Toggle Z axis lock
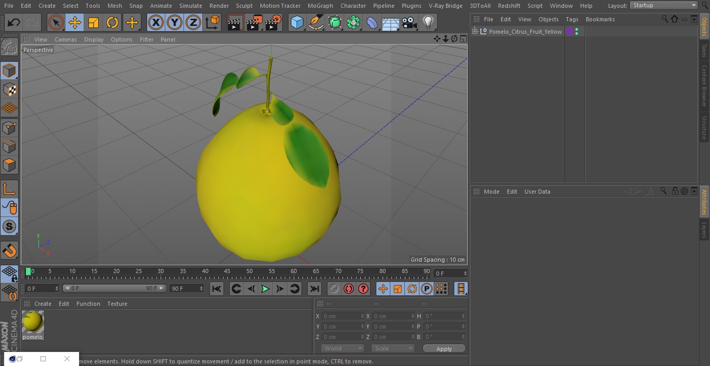 [193, 23]
